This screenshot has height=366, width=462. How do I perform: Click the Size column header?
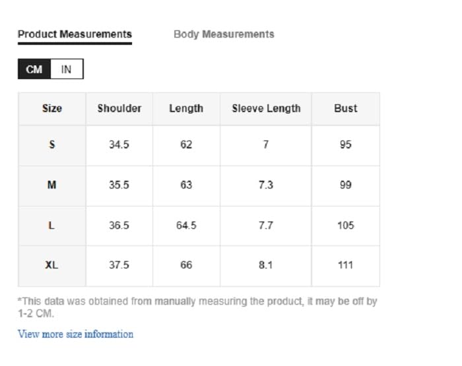tap(52, 109)
